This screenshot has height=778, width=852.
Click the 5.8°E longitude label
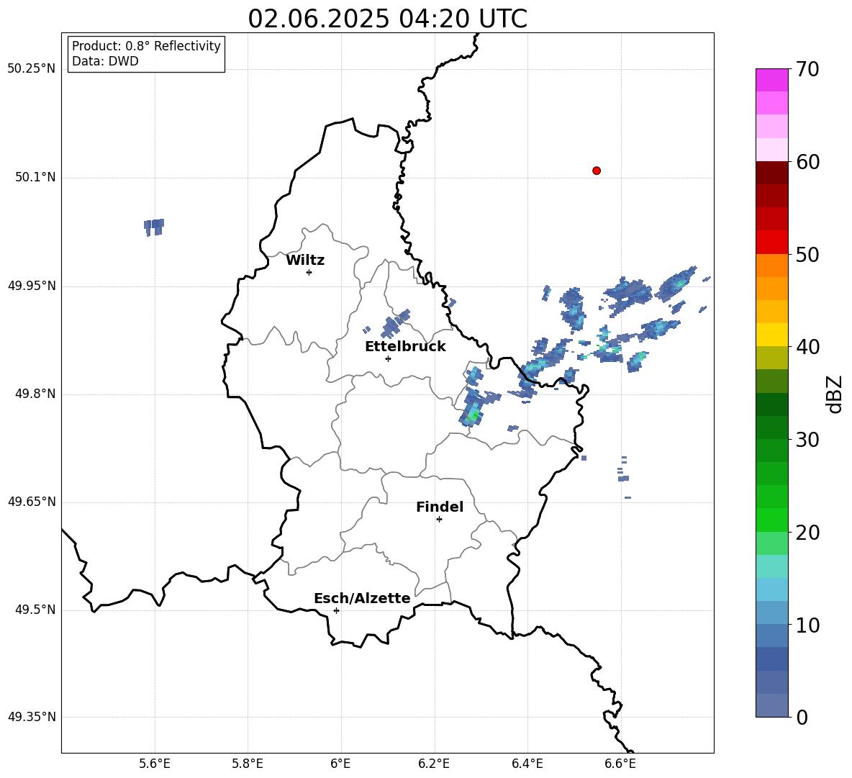point(248,764)
